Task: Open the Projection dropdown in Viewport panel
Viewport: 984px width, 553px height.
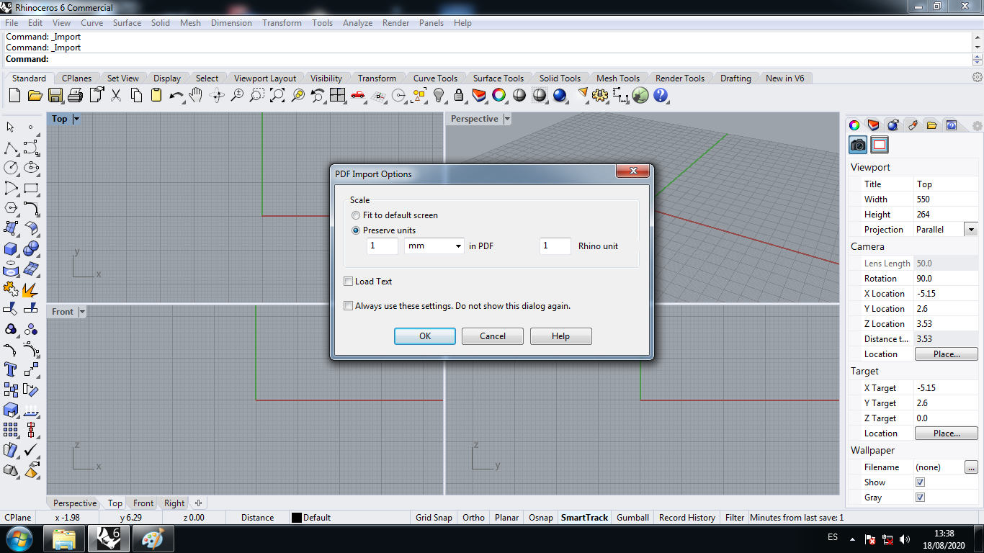Action: click(971, 230)
